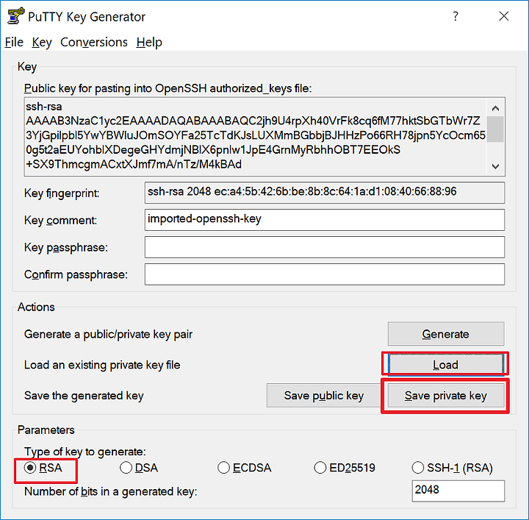Click 'Public key for pasting into OpenSSH' label
Screen dimensions: 529x520
pyautogui.click(x=168, y=88)
